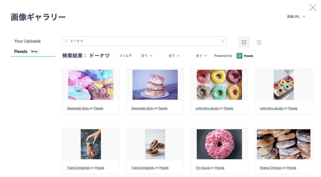This screenshot has height=177, width=321.
Task: Select the Pexels tab
Action: pos(21,52)
